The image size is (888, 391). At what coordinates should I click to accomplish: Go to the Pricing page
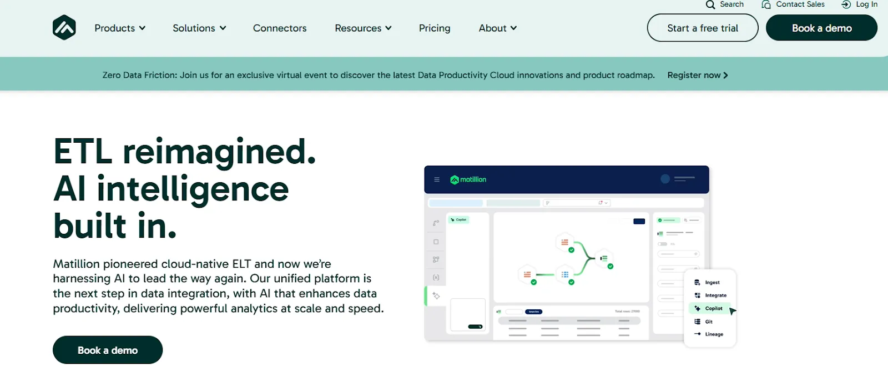click(435, 28)
